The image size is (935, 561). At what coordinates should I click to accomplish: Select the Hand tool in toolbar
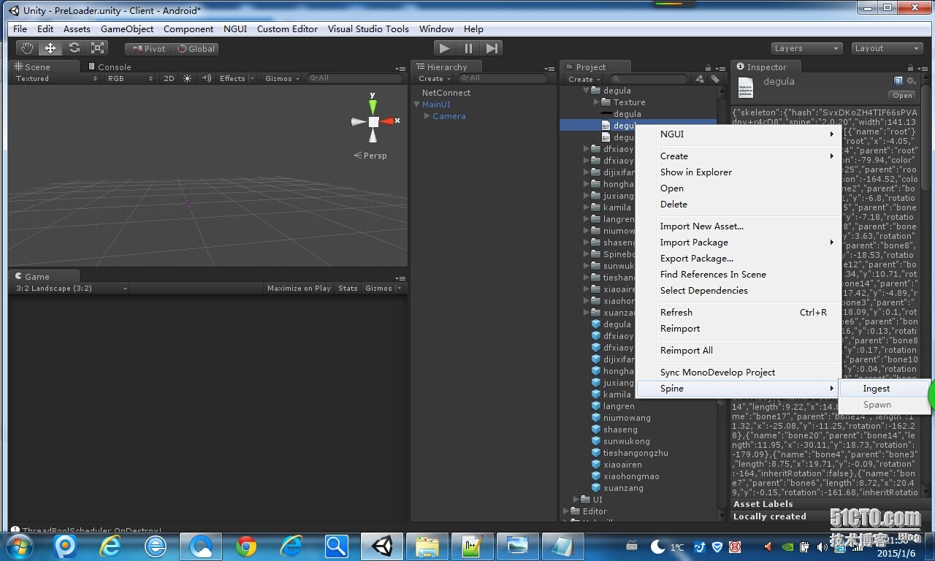pyautogui.click(x=28, y=48)
